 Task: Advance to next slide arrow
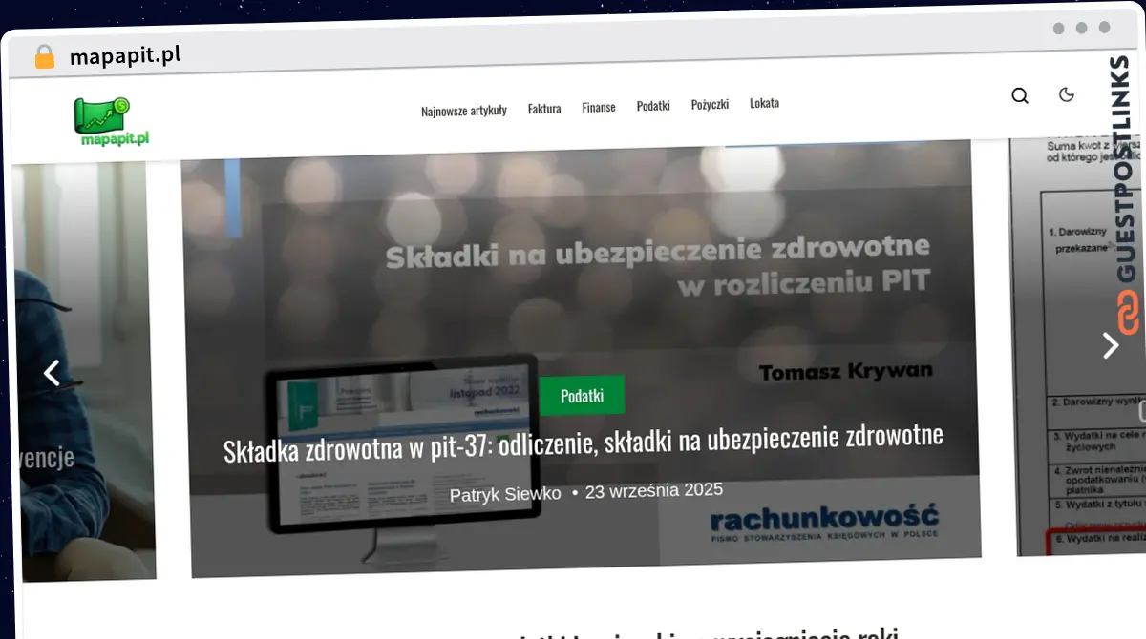tap(1110, 345)
